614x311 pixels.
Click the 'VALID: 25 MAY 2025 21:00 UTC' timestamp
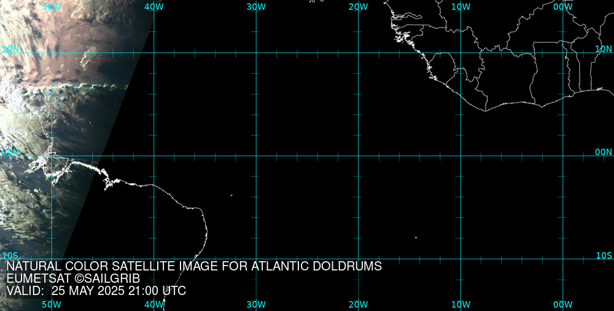pos(96,291)
